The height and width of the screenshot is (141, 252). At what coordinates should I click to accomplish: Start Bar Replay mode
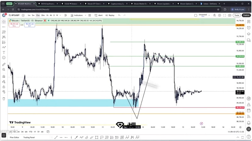tap(110, 15)
